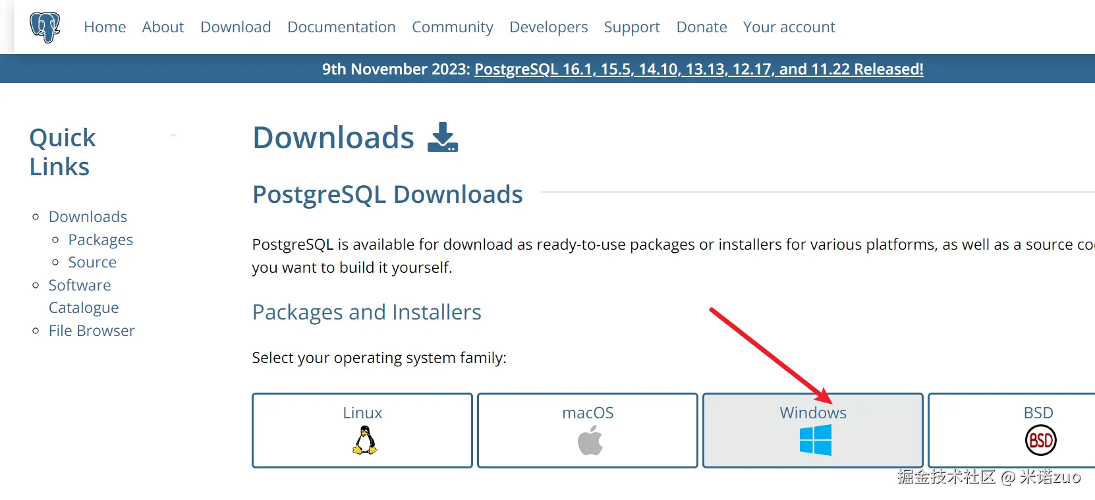Open Your account page
Image resolution: width=1095 pixels, height=500 pixels.
[789, 27]
